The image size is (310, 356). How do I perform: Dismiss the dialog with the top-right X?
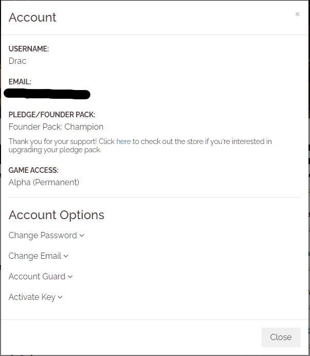coord(297,14)
